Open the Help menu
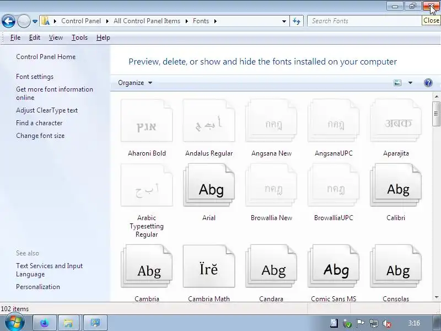 click(103, 38)
